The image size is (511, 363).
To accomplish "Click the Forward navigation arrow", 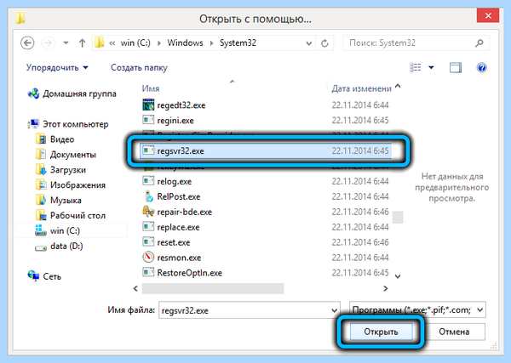I will [49, 43].
